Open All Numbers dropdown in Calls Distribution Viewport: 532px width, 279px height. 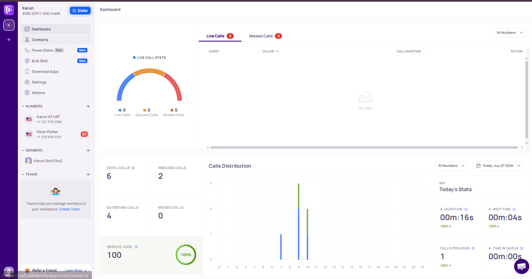pyautogui.click(x=452, y=166)
